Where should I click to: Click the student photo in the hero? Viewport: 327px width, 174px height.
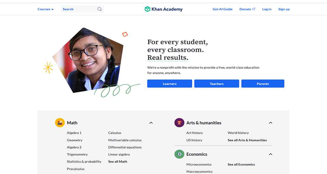pyautogui.click(x=89, y=60)
